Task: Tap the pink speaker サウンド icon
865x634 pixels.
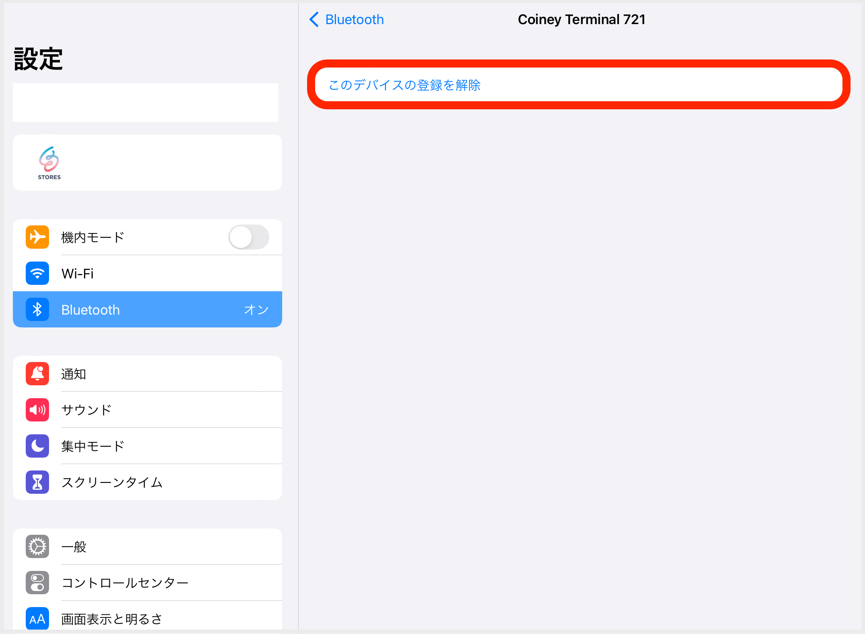Action: tap(37, 410)
